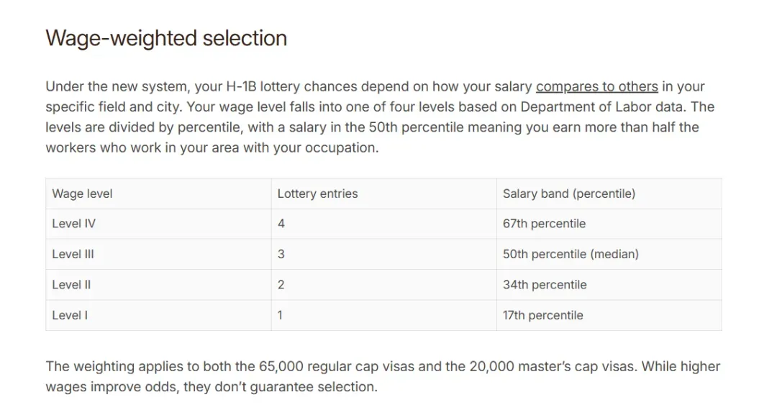Viewport: 777px width, 405px height.
Task: Select the "Level I" row label
Action: [x=70, y=315]
